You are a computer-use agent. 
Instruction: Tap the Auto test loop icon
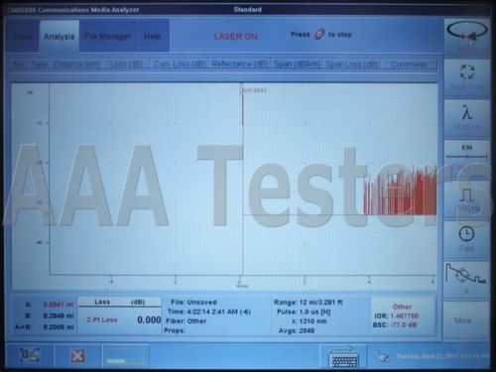click(466, 38)
